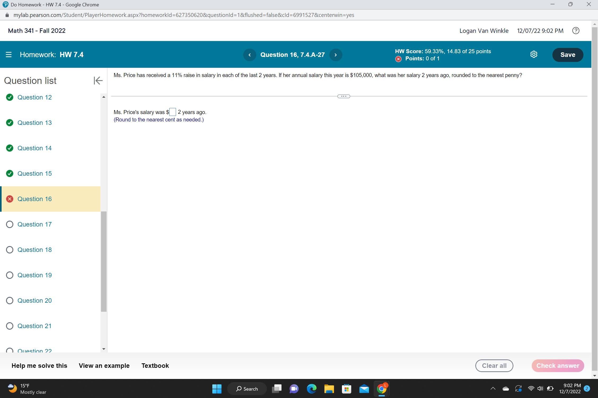This screenshot has width=598, height=398.
Task: Open the help question mark icon
Action: coord(575,30)
